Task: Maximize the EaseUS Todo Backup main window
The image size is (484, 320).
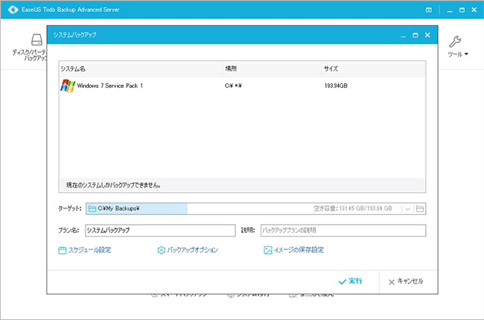Action: 462,10
